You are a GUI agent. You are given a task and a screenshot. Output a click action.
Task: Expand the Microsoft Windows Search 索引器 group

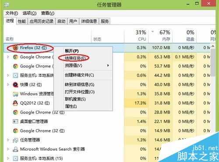[8, 149]
